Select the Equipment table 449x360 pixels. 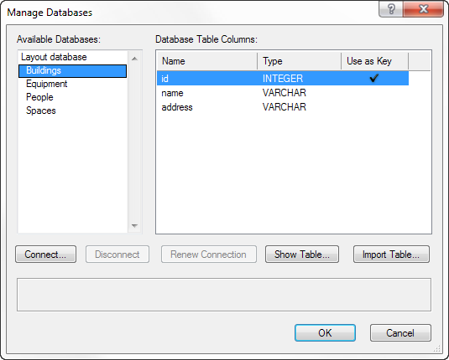pos(47,84)
